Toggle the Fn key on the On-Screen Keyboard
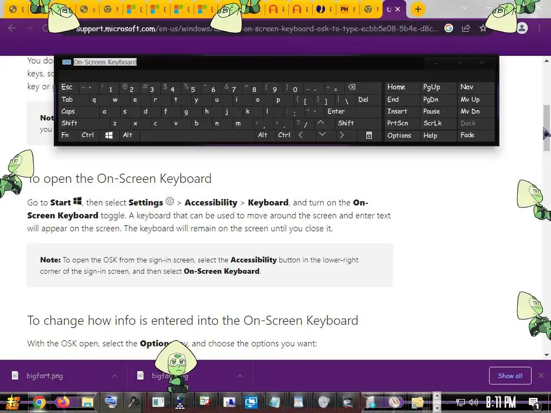The height and width of the screenshot is (413, 551). (x=68, y=135)
